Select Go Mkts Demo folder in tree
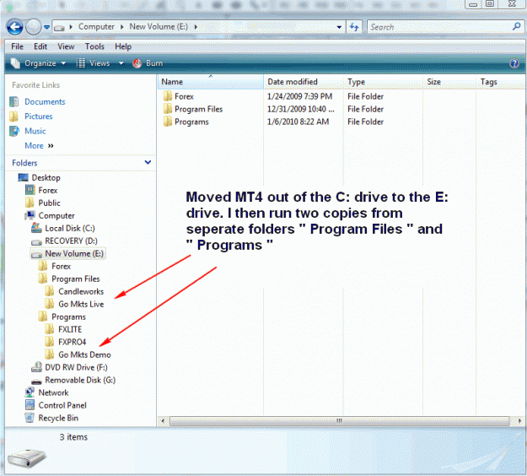 point(84,354)
